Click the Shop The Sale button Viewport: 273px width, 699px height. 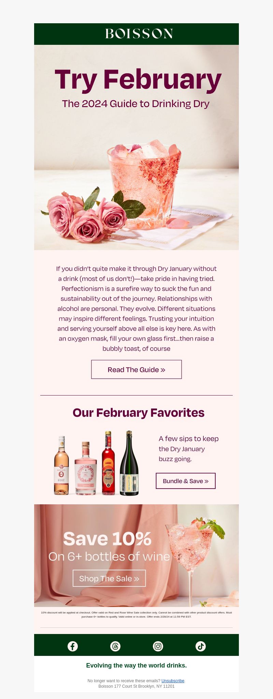(x=109, y=578)
